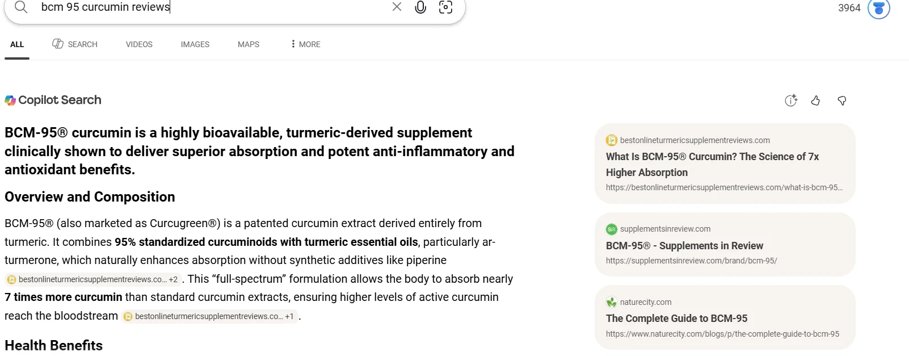The image size is (909, 356).
Task: Open The Complete Guide to BCM-95 link
Action: [x=676, y=318]
